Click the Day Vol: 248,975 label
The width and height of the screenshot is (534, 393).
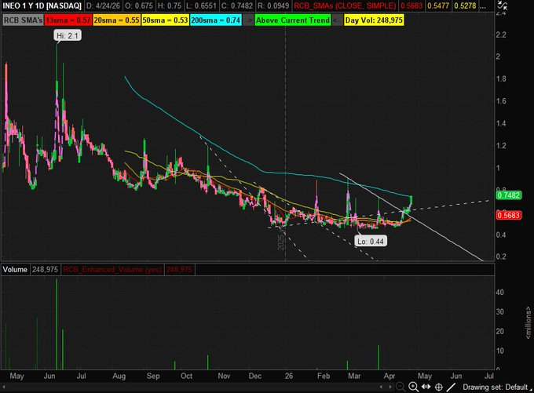(x=374, y=20)
